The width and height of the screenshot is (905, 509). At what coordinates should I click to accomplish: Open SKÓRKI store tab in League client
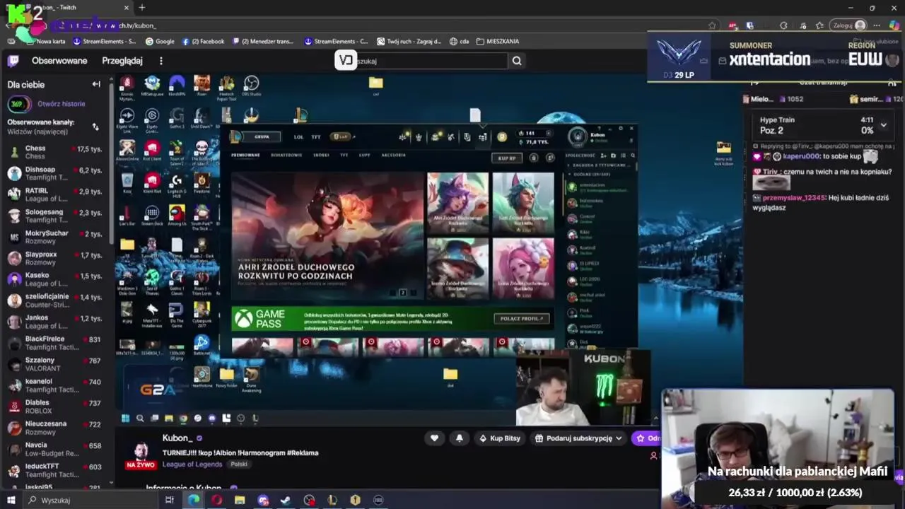tap(321, 155)
